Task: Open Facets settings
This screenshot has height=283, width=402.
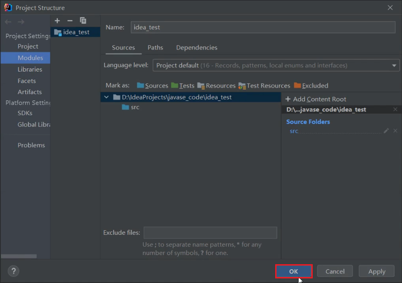Action: (x=27, y=81)
